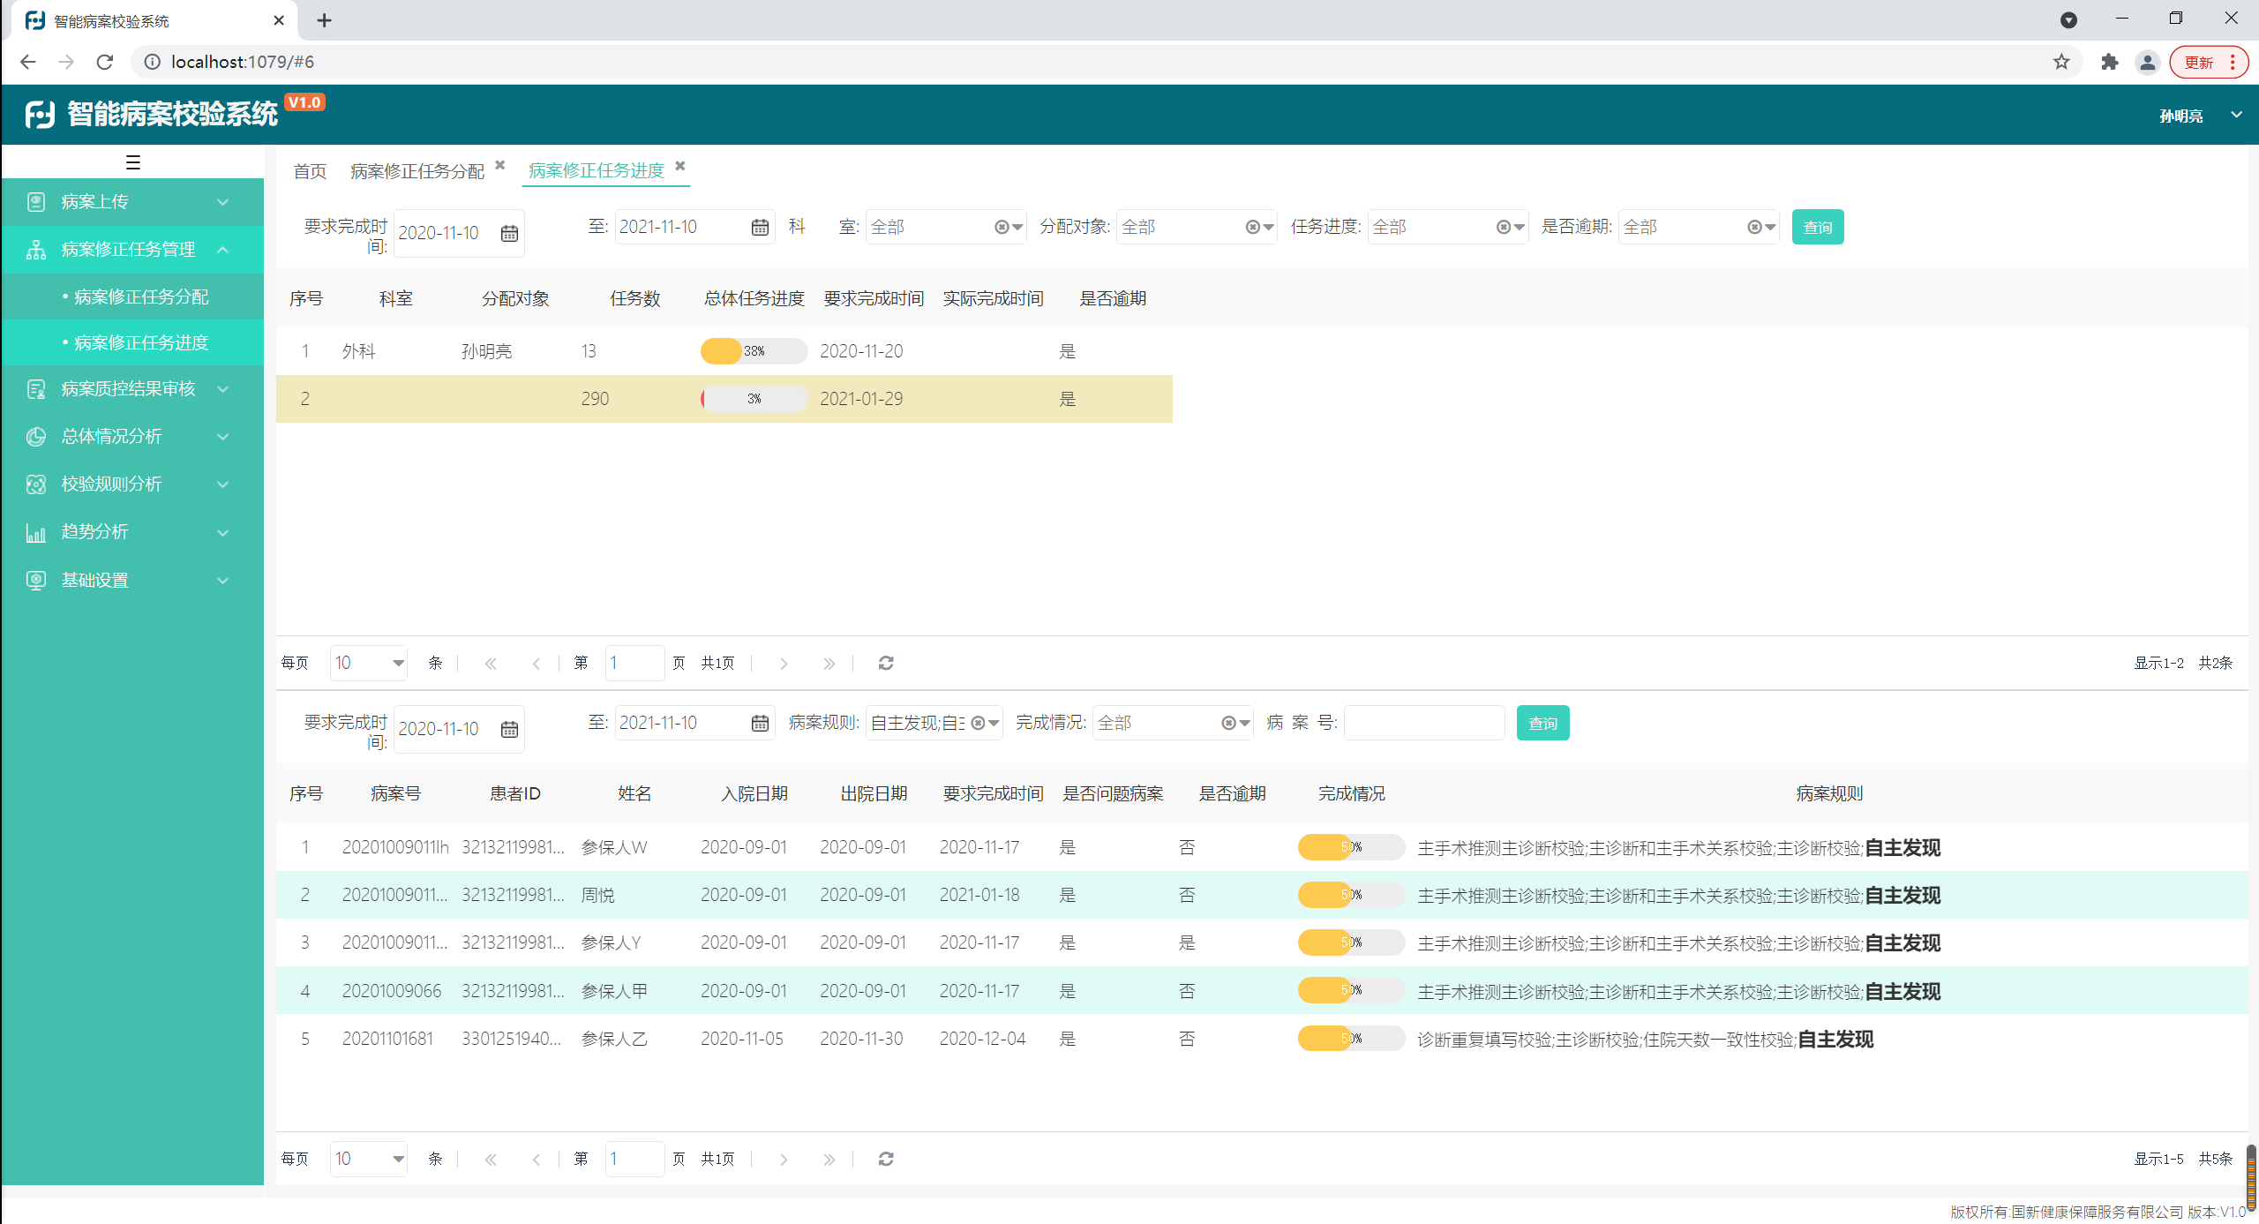Image resolution: width=2259 pixels, height=1224 pixels.
Task: Switch to the 病案修正任务分配 tab
Action: click(x=417, y=171)
